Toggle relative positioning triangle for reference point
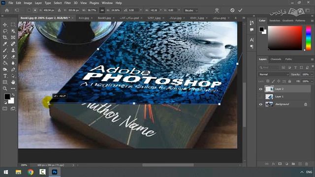The width and height of the screenshot is (315, 177). (59, 10)
